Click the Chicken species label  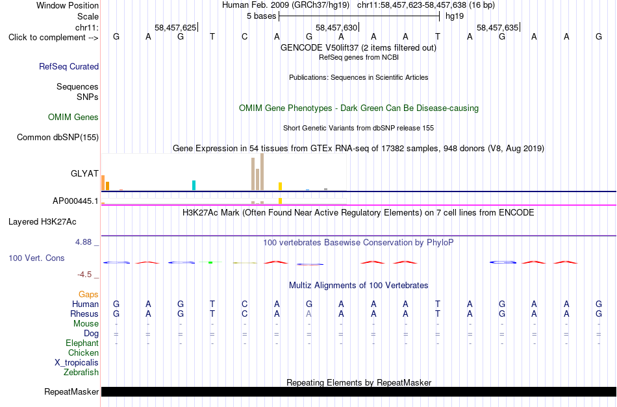83,352
